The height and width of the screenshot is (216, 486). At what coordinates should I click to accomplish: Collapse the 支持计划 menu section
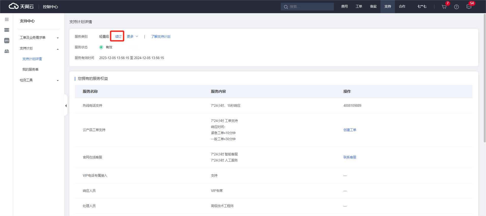pyautogui.click(x=39, y=48)
